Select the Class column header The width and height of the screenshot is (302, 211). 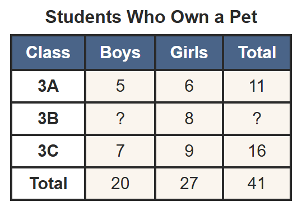pyautogui.click(x=48, y=53)
